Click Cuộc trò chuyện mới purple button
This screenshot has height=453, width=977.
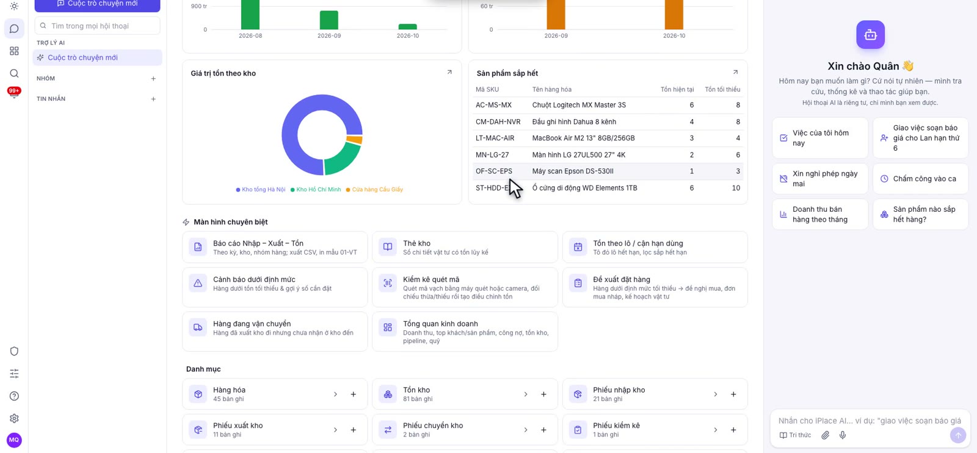coord(97,4)
